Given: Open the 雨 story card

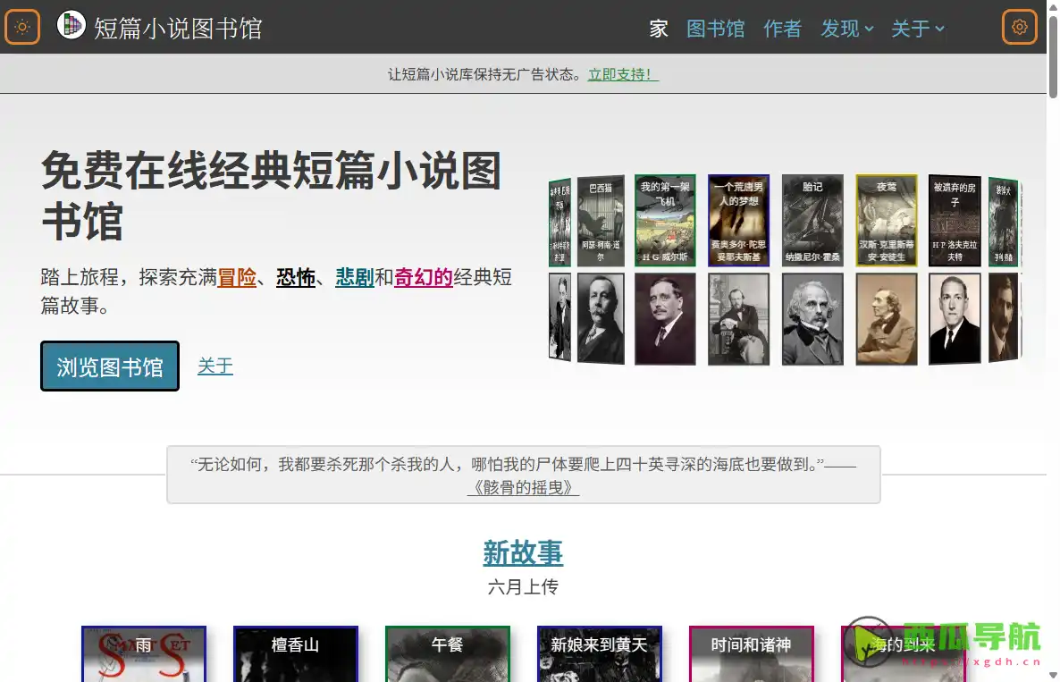Looking at the screenshot, I should 143,653.
